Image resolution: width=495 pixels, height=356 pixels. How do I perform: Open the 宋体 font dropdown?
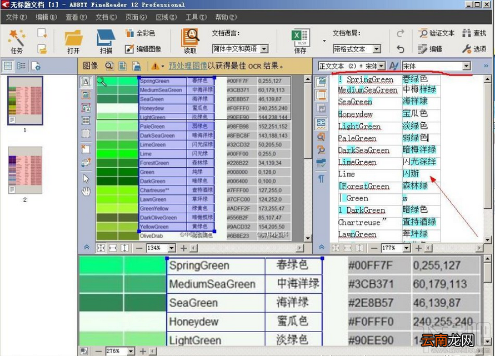[x=466, y=66]
